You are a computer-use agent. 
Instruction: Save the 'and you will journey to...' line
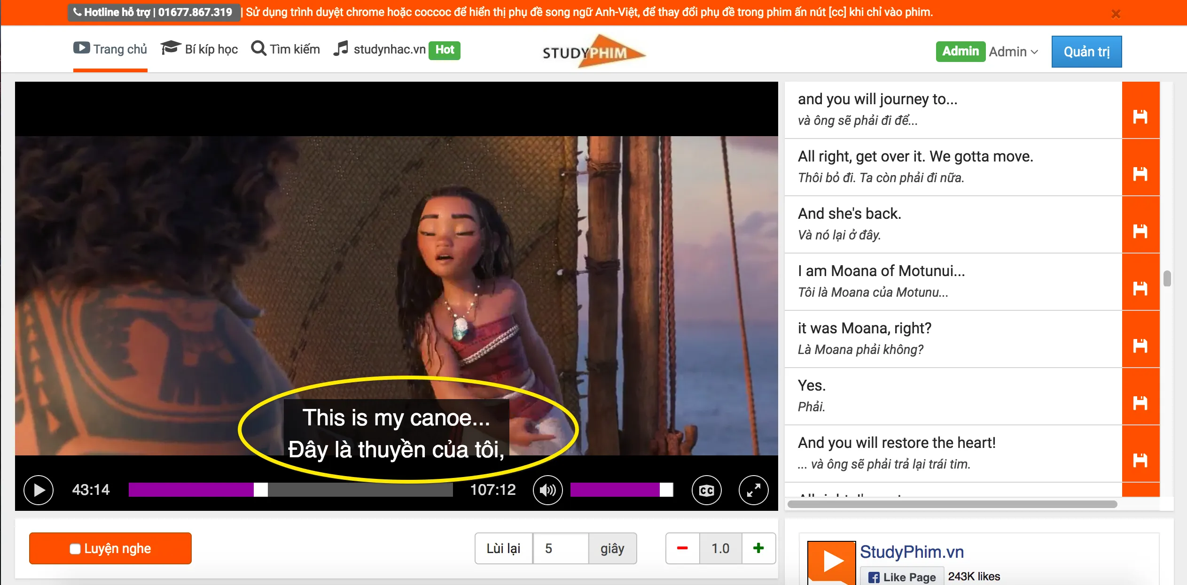(1140, 116)
